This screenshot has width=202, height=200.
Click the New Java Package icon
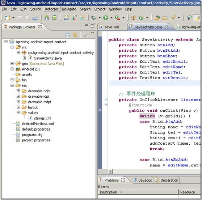point(134,18)
